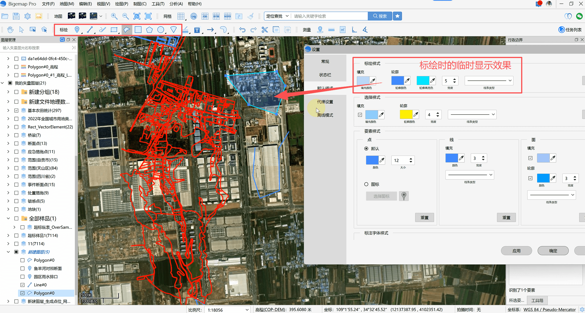The image size is (585, 313).
Task: Click the lat/long globe grid icon
Action: (194, 16)
